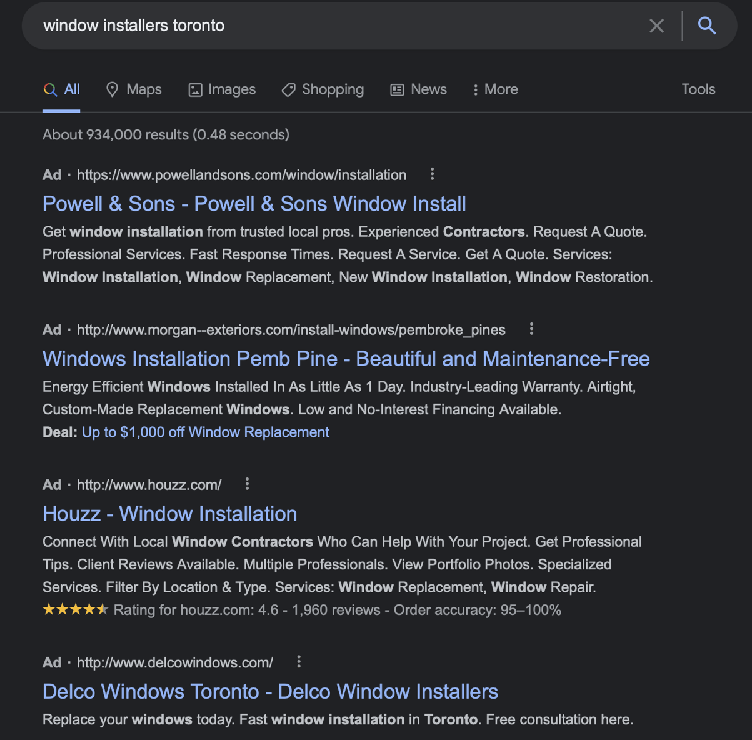Click the Tools menu item
752x740 pixels.
click(698, 89)
